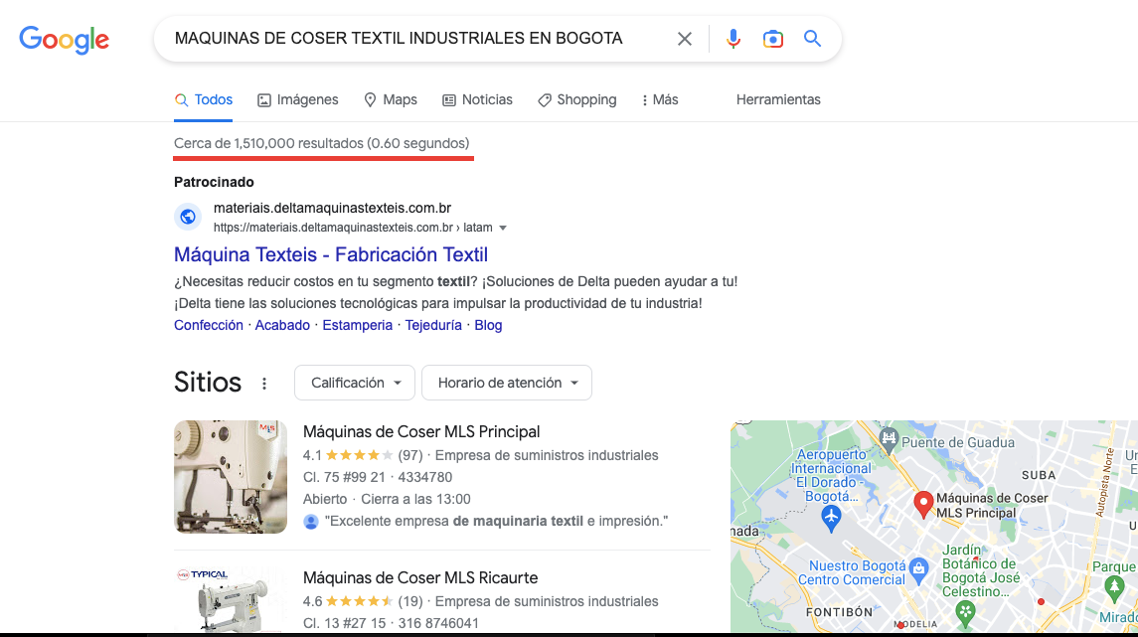The width and height of the screenshot is (1138, 637).
Task: Open the Horario de atención filter dropdown
Action: point(507,383)
